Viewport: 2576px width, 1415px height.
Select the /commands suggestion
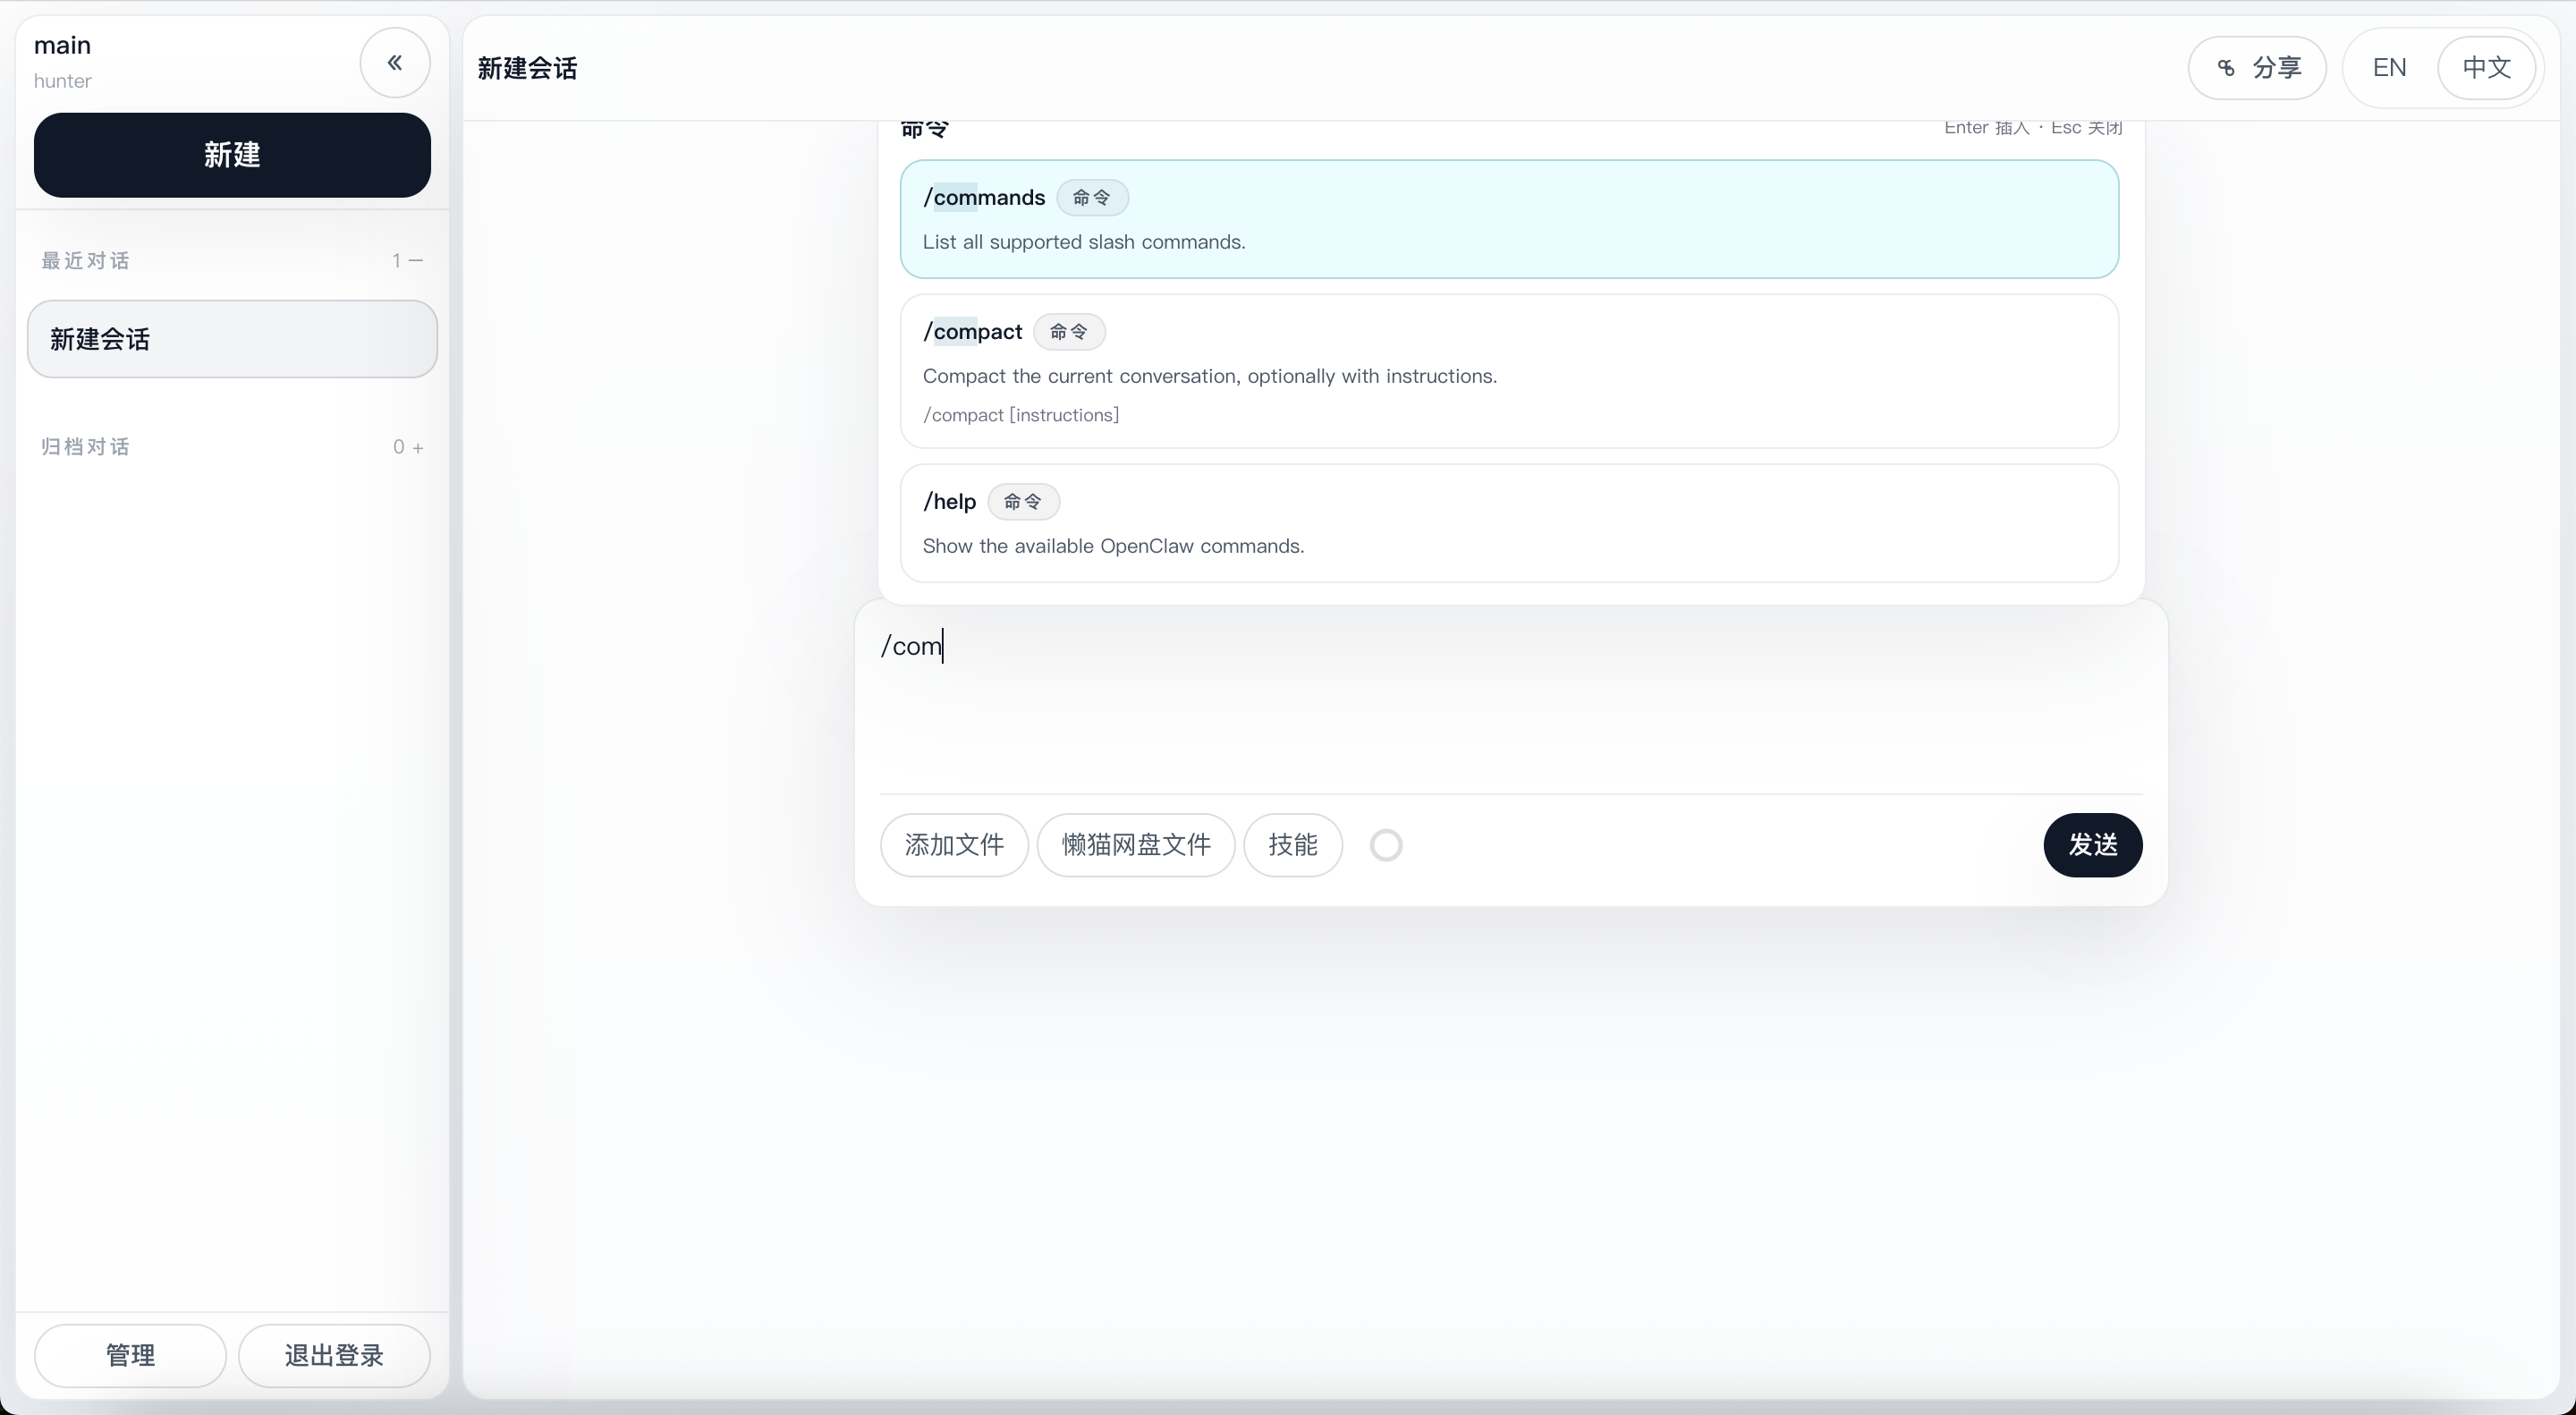tap(1509, 219)
